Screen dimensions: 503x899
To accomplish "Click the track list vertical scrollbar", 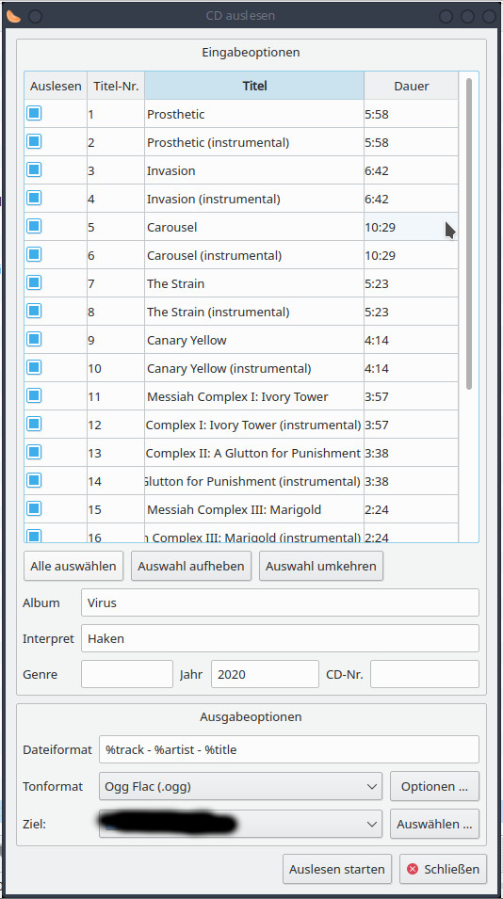I will point(468,233).
